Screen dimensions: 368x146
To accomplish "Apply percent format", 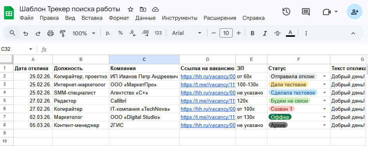I will [120, 33].
